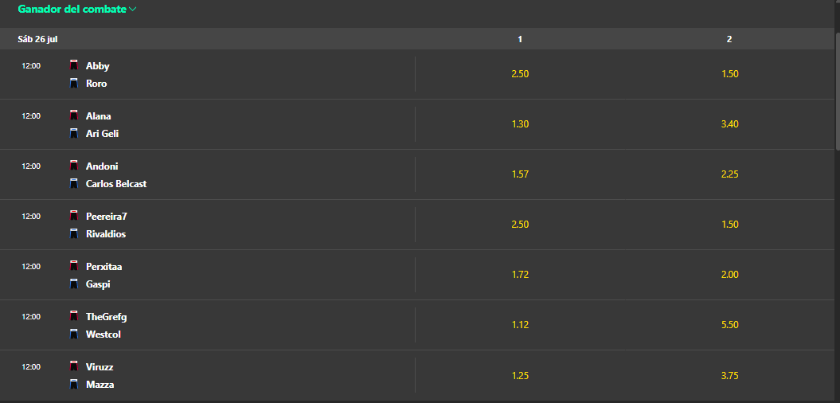Image resolution: width=840 pixels, height=403 pixels.
Task: Click the blue shorts icon beside Mazza
Action: 74,384
